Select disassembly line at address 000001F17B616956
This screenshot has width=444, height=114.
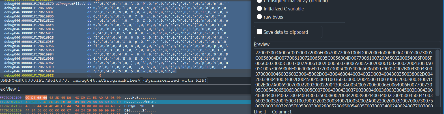(125, 46)
